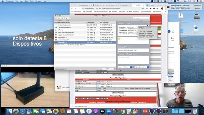This screenshot has width=204, height=115.
Task: Select Raspberry Pi row with IP 192.168.0.24
Action: point(85,37)
